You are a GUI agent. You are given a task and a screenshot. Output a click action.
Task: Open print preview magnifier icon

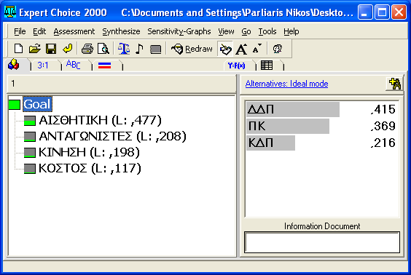coord(103,49)
